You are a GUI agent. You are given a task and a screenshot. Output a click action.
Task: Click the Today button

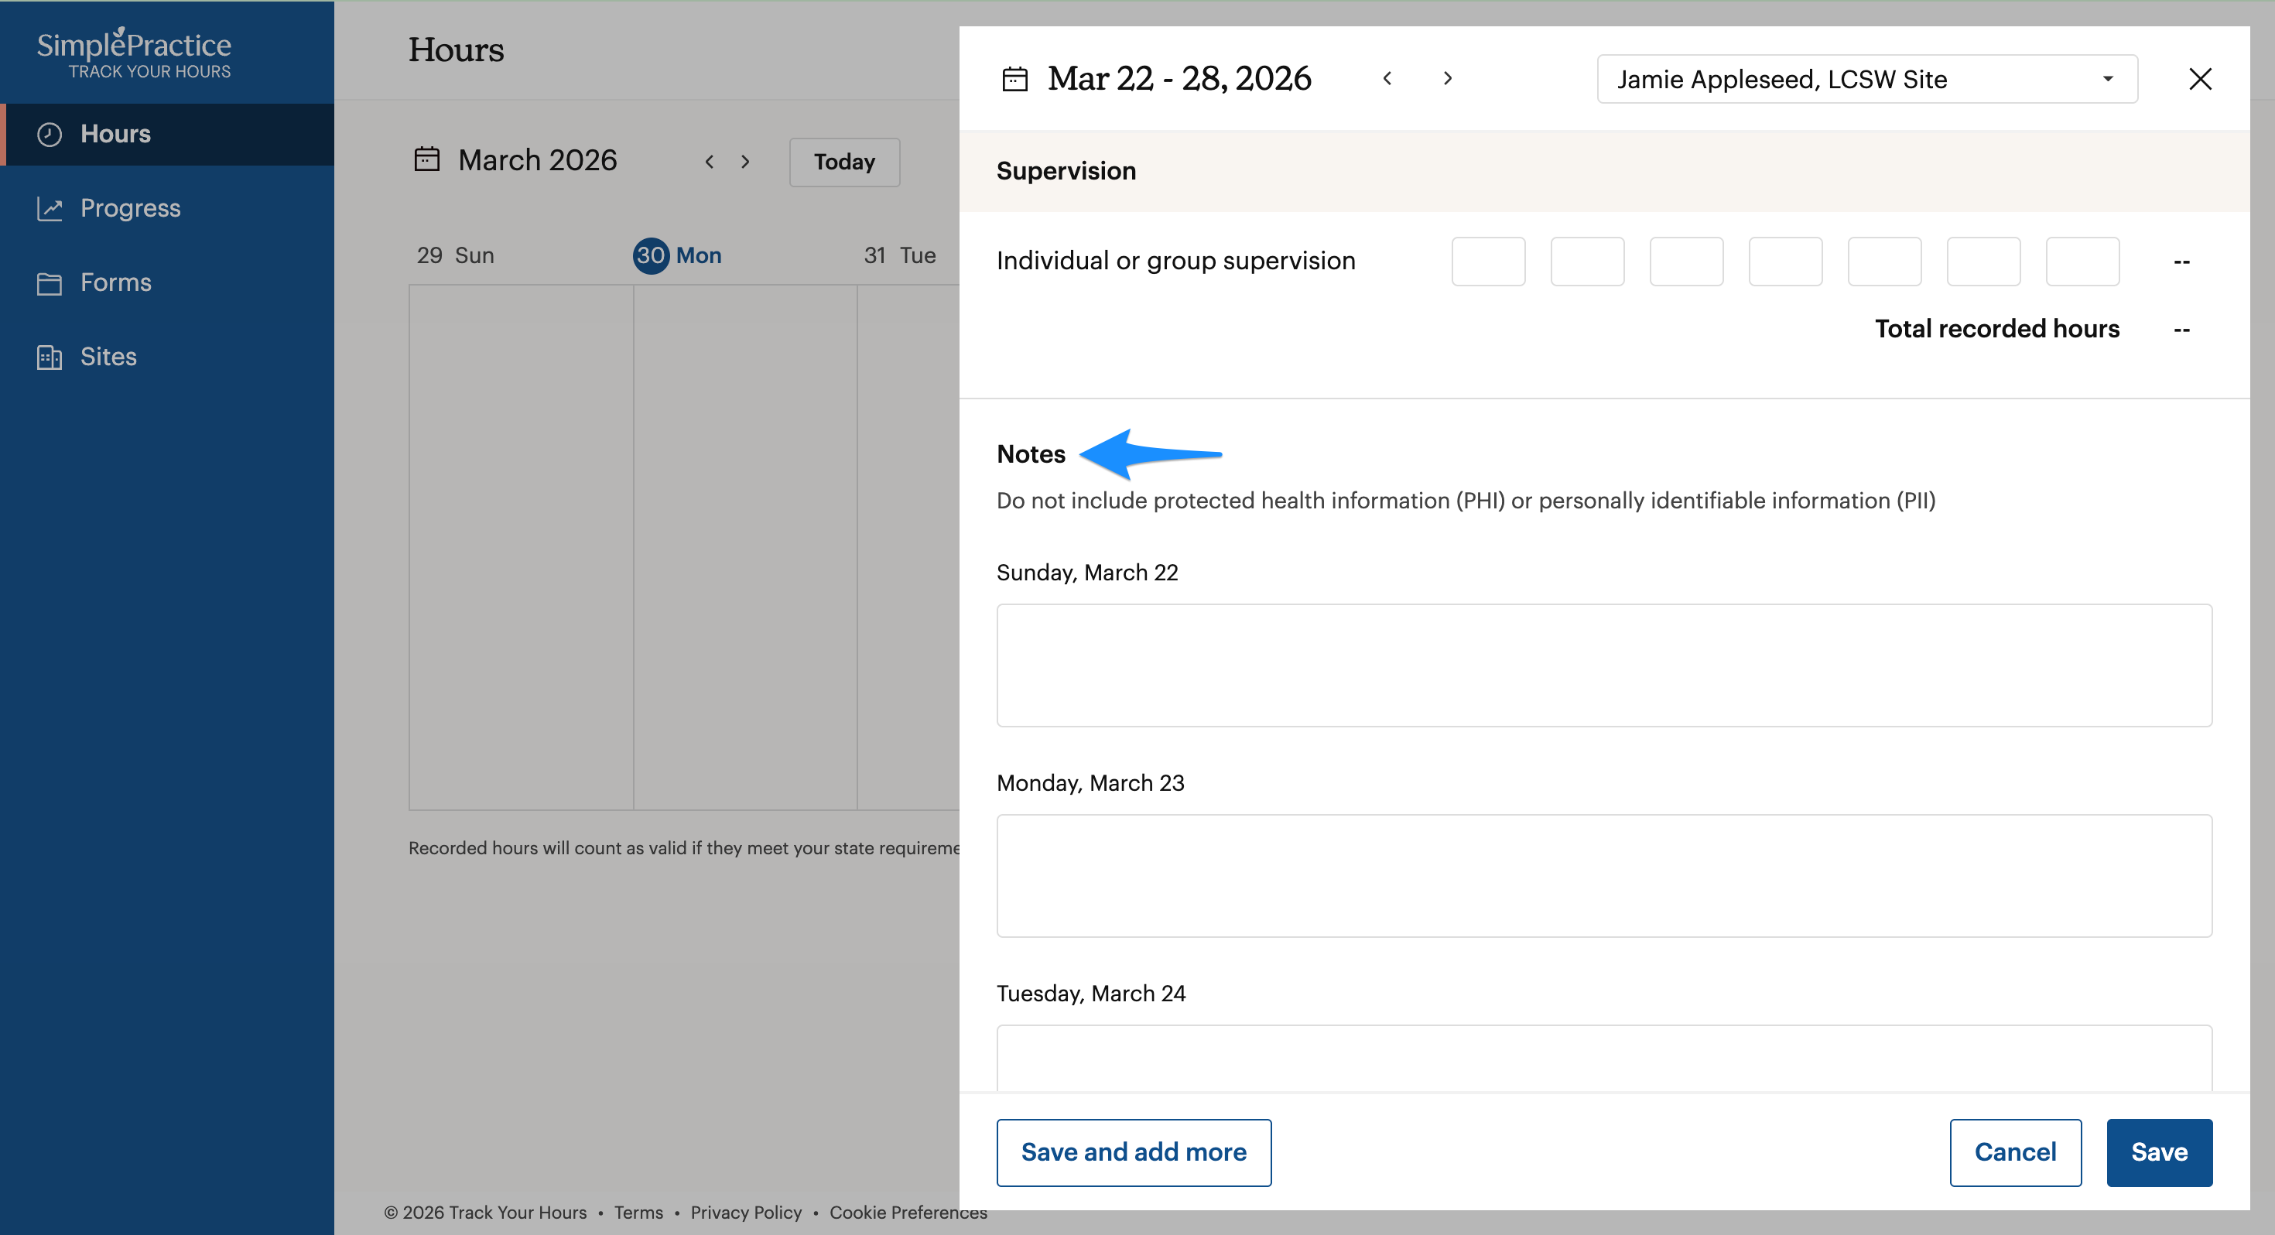pos(844,162)
